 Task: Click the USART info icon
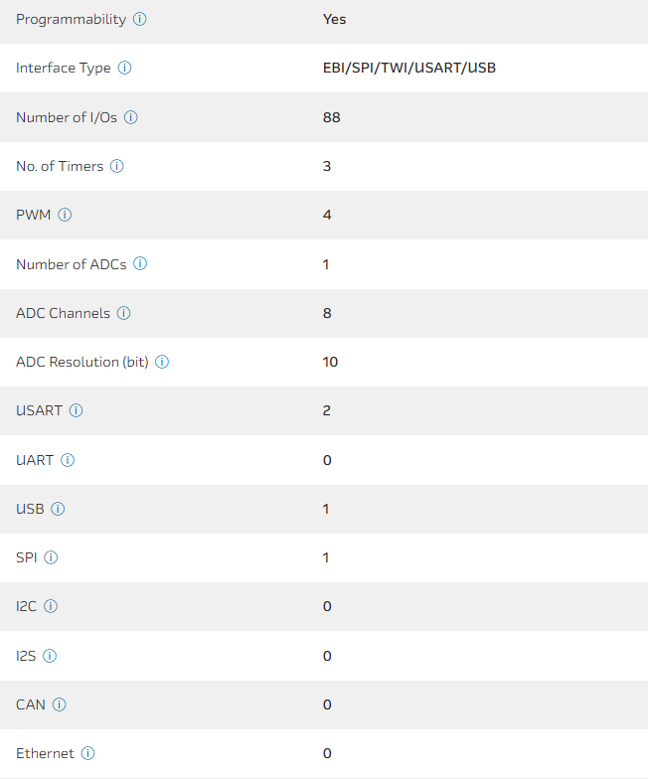tap(76, 410)
